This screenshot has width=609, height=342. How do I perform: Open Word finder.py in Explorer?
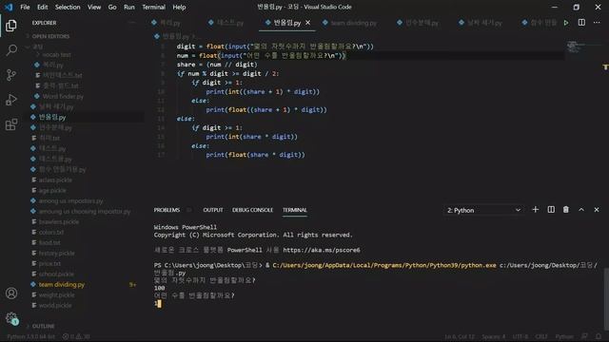coord(63,96)
